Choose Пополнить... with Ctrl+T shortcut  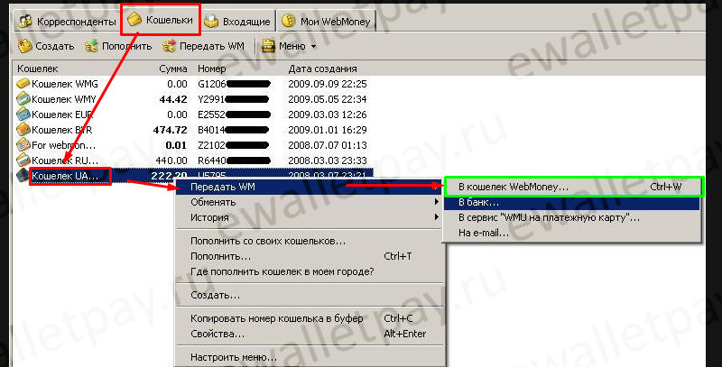310,256
